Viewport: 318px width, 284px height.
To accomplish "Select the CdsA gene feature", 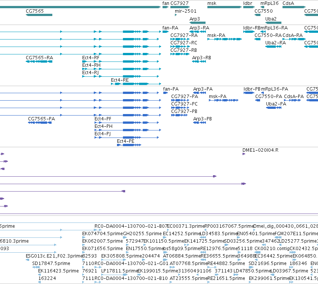I will (294, 7).
